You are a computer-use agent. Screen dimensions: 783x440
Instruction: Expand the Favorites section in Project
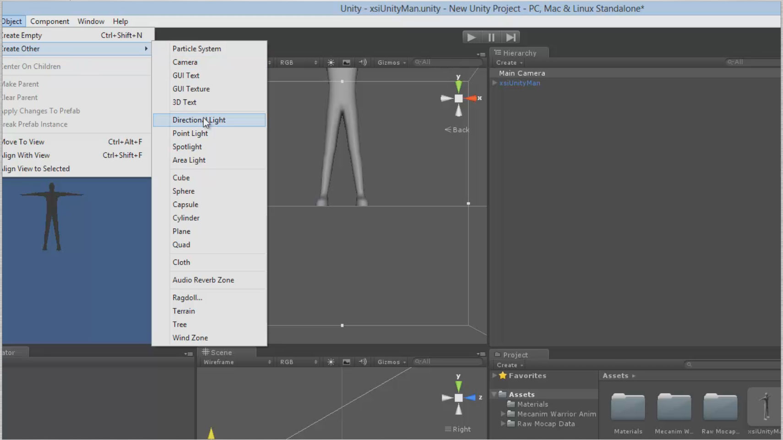pyautogui.click(x=495, y=375)
